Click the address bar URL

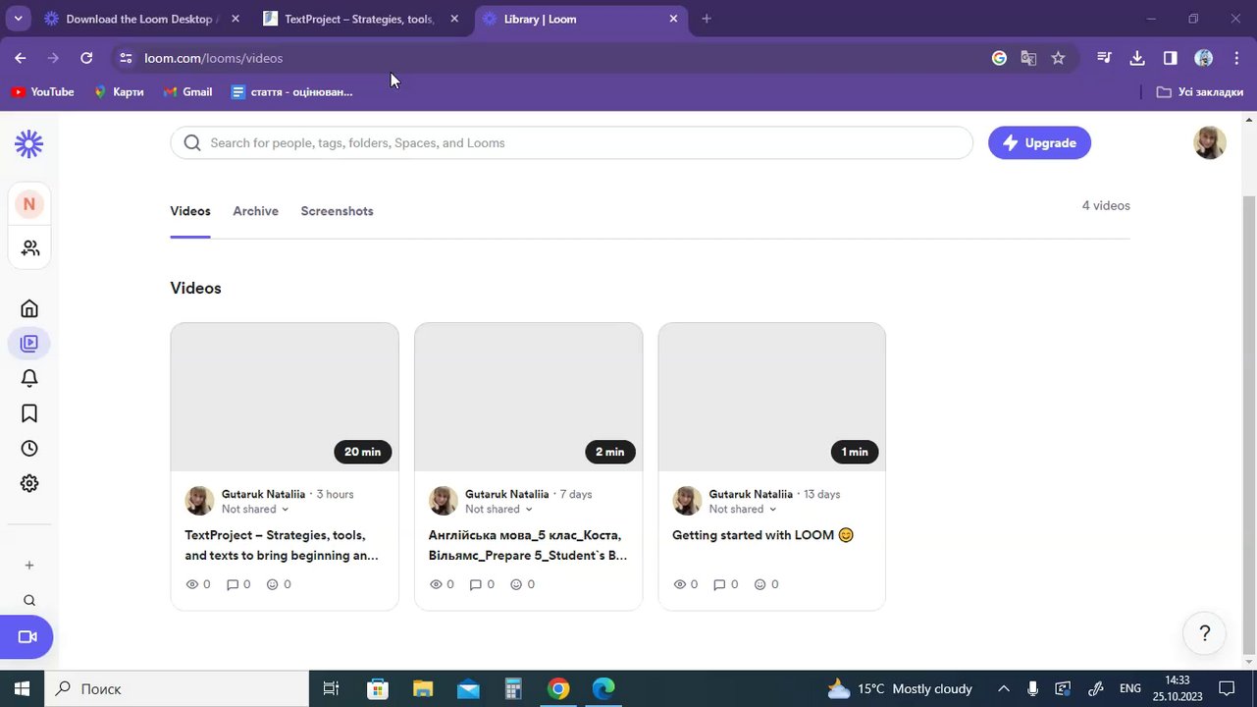pyautogui.click(x=214, y=58)
